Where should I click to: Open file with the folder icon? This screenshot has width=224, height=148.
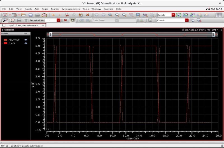(24, 15)
